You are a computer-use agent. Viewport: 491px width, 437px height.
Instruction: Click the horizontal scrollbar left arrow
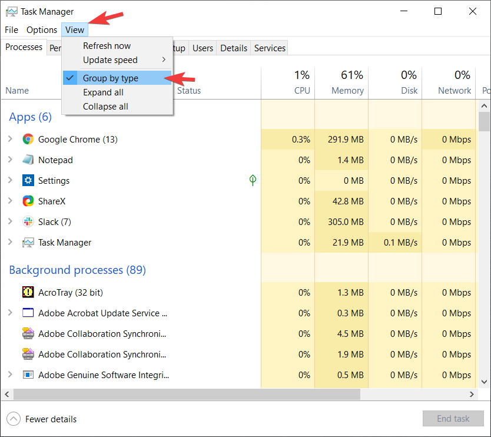point(7,395)
